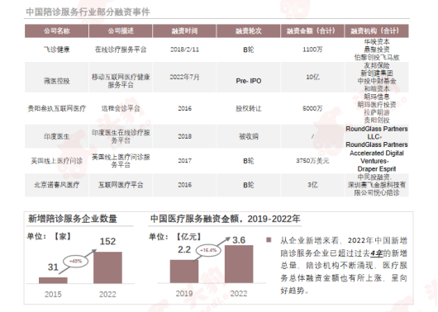Select the 2019 bar labeled 2.2
Viewport: 438px width, 312px height.
click(x=184, y=272)
